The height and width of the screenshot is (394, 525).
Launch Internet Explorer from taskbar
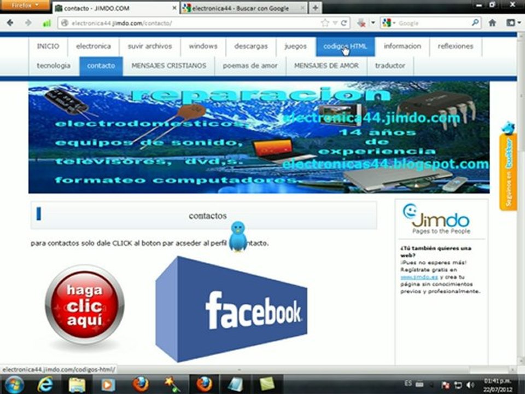pyautogui.click(x=45, y=384)
